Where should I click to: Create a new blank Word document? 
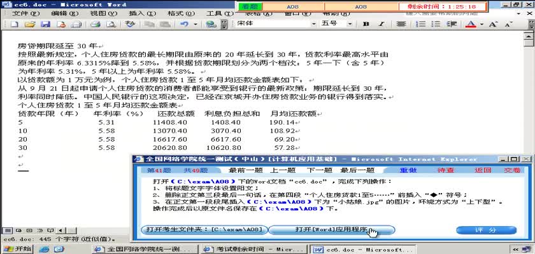pos(14,24)
